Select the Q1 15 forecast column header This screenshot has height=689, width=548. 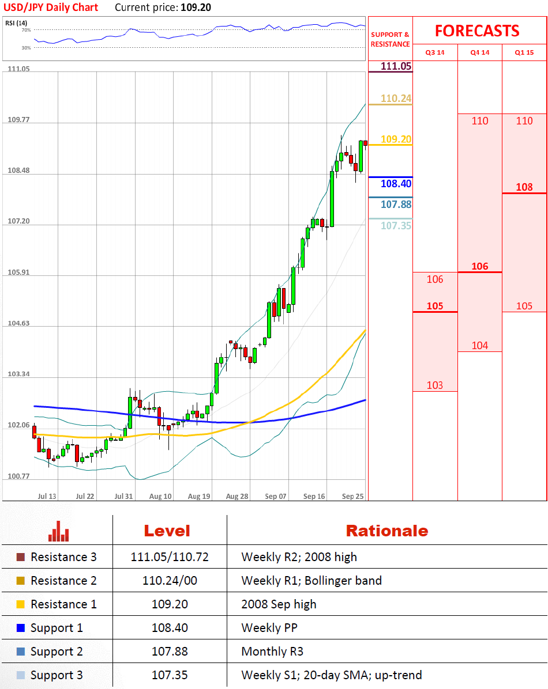[524, 52]
